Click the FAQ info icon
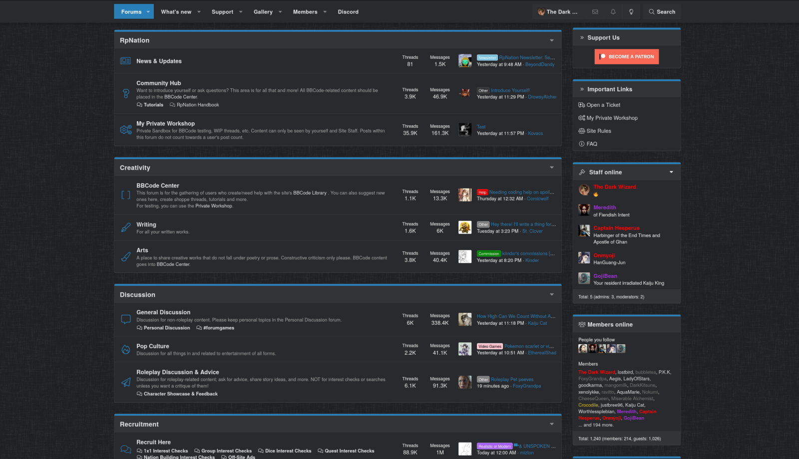The image size is (799, 459). tap(582, 144)
